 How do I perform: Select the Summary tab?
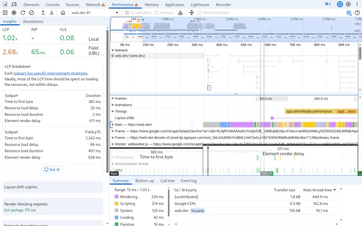click(120, 181)
